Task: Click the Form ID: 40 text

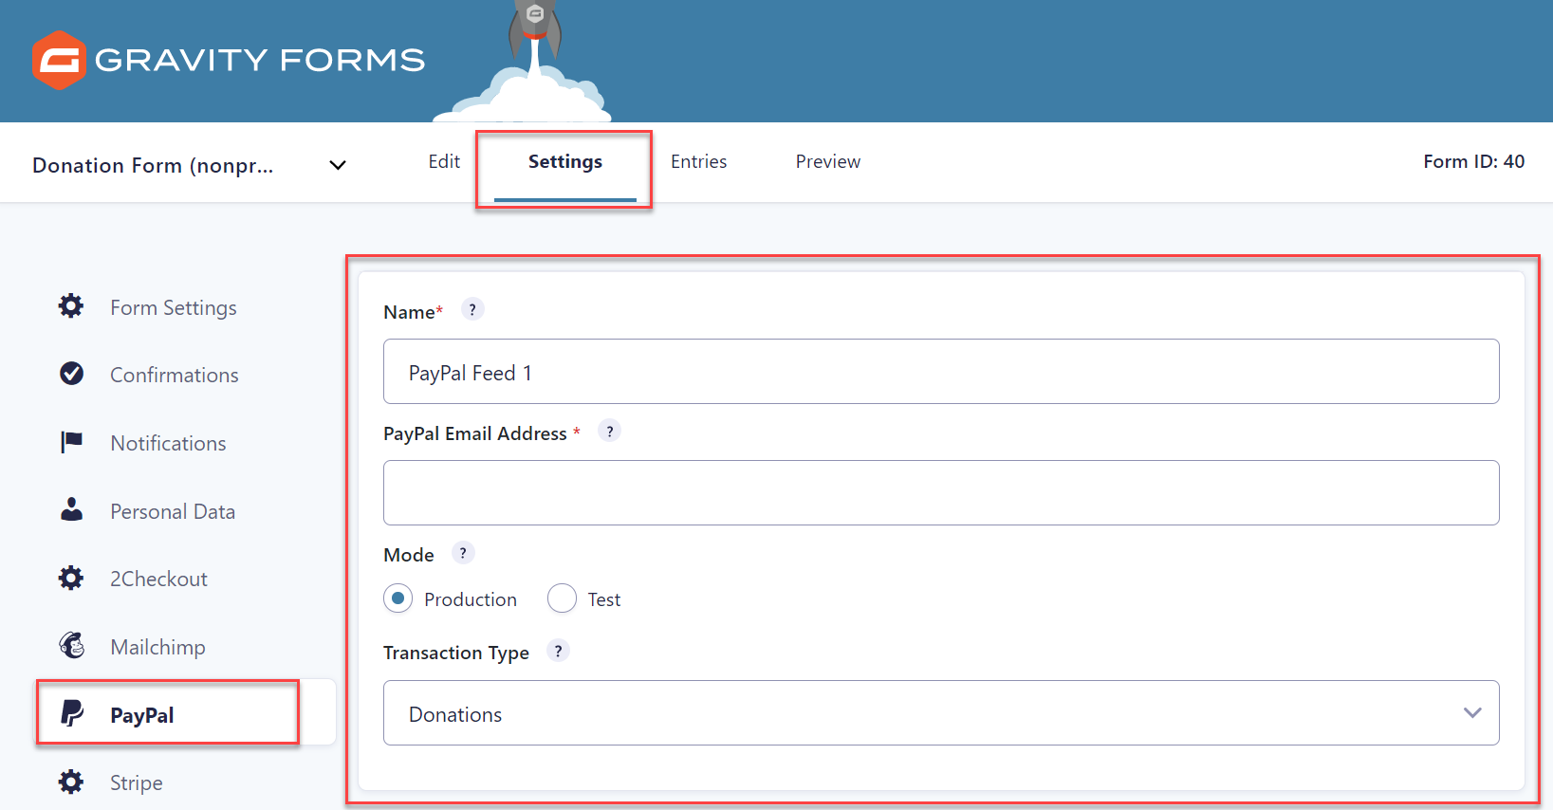Action: (1473, 161)
